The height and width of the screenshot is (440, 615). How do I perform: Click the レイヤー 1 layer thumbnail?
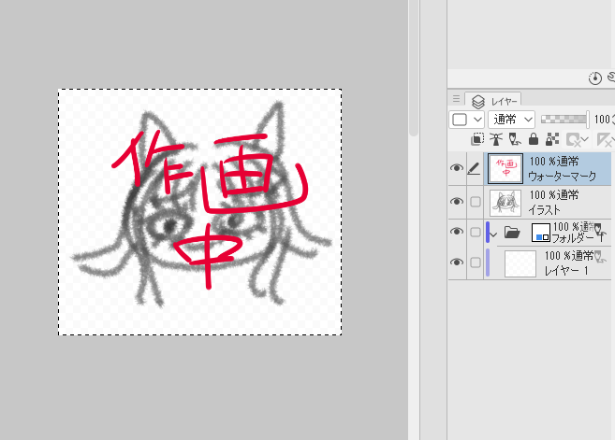[x=520, y=263]
